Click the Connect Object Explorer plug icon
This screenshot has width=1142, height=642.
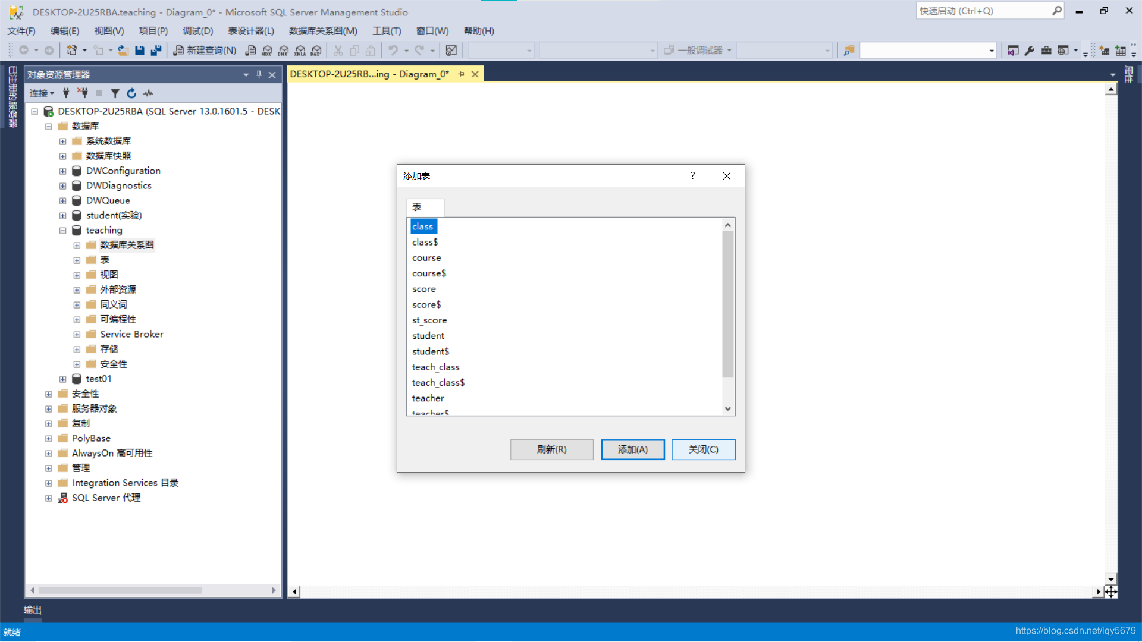tap(66, 93)
